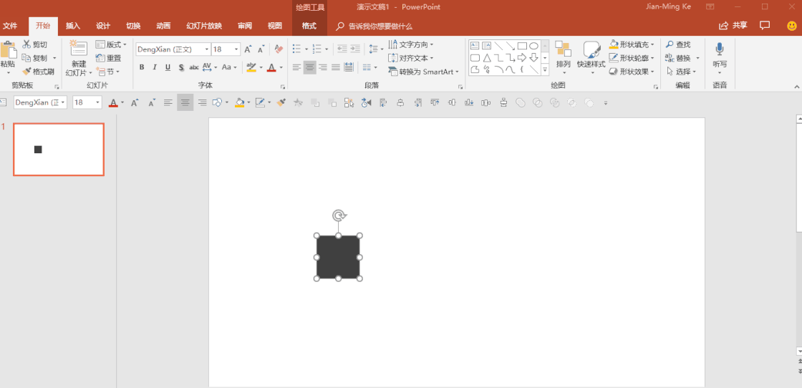Image resolution: width=802 pixels, height=388 pixels.
Task: Apply the yellow text highlight color
Action: click(x=251, y=67)
